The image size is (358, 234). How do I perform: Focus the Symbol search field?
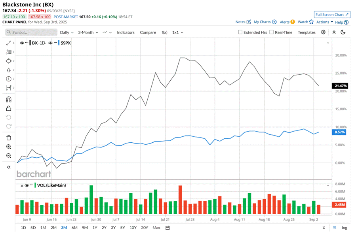tap(31, 32)
